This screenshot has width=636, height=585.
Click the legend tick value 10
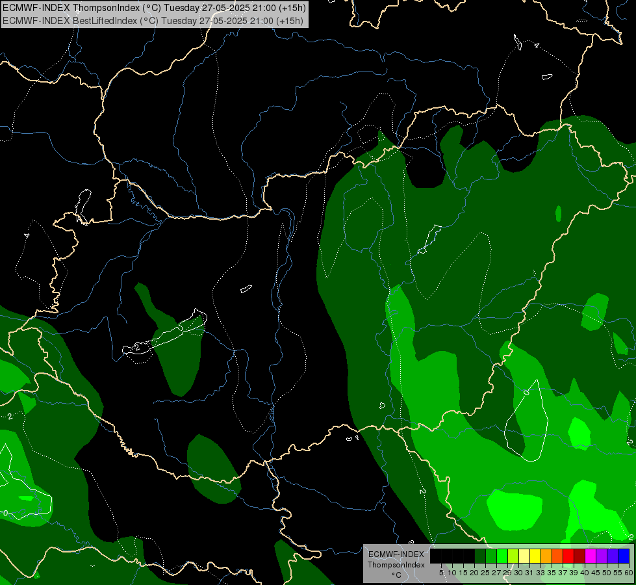(x=452, y=573)
